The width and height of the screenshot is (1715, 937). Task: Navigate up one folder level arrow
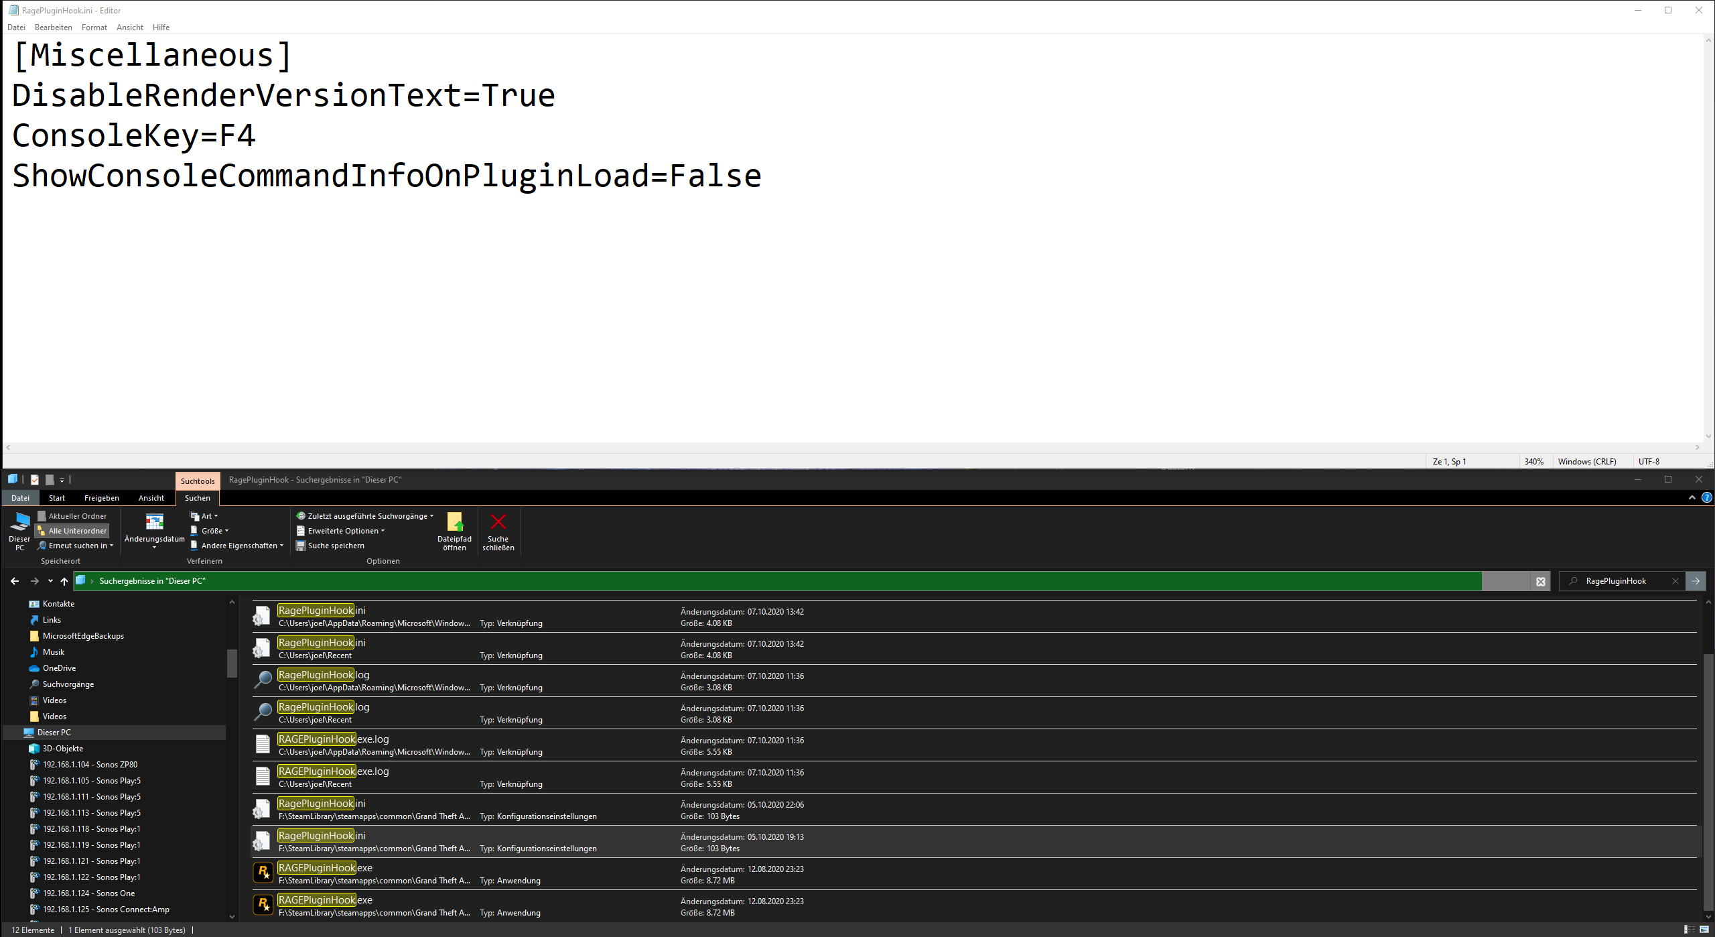(x=64, y=581)
